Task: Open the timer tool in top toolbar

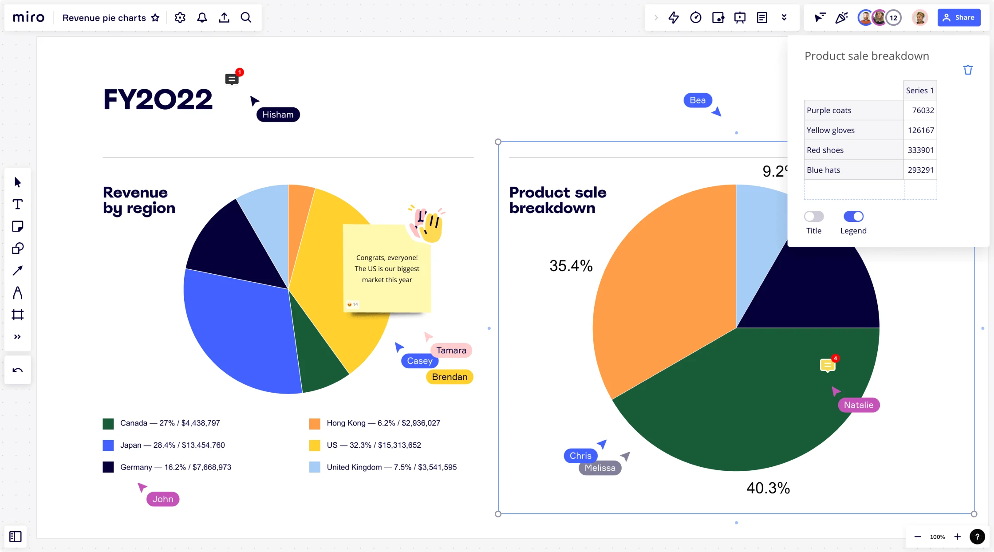Action: (x=695, y=17)
